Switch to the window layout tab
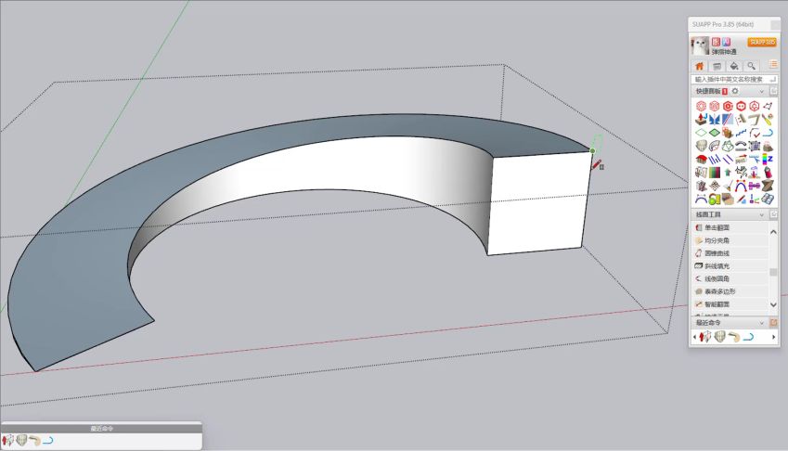The width and height of the screenshot is (788, 451). pyautogui.click(x=717, y=66)
